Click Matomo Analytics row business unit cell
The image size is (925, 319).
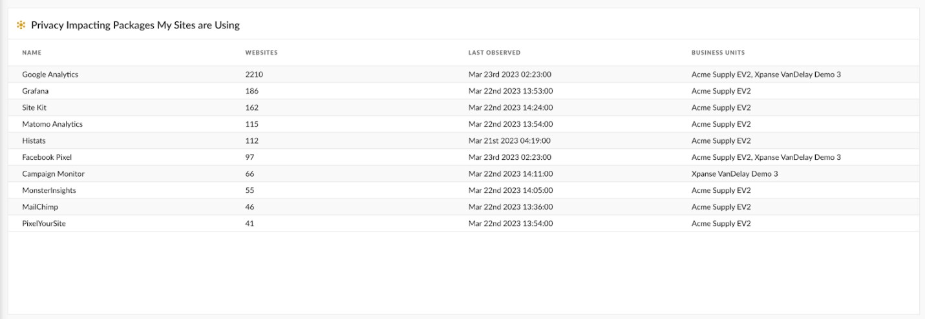(721, 124)
